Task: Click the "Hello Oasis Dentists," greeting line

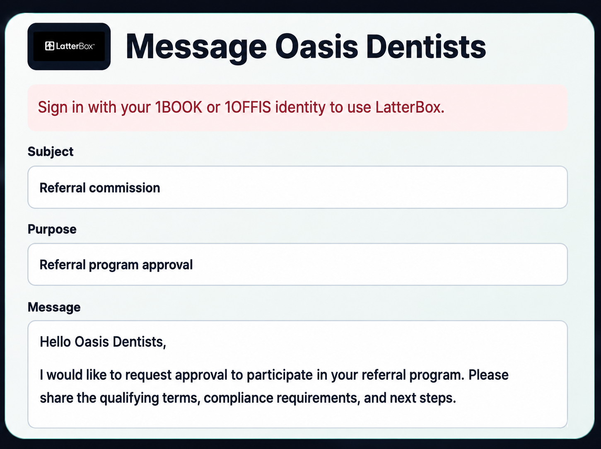Action: pyautogui.click(x=103, y=342)
